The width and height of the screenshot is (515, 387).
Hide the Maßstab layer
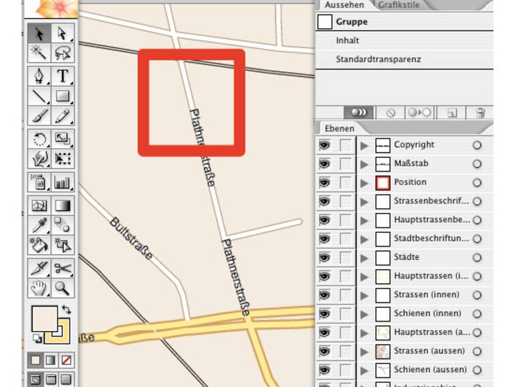tap(325, 164)
